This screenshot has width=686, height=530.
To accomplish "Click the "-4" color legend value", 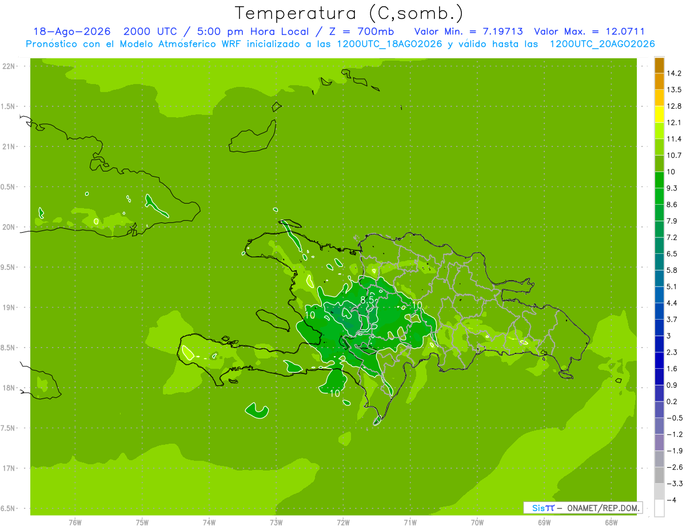I will click(671, 500).
